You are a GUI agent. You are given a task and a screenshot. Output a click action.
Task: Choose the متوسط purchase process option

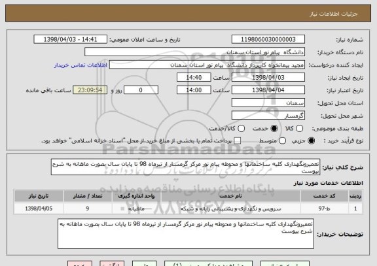click(282, 141)
